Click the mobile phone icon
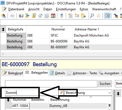 [x=62, y=16]
